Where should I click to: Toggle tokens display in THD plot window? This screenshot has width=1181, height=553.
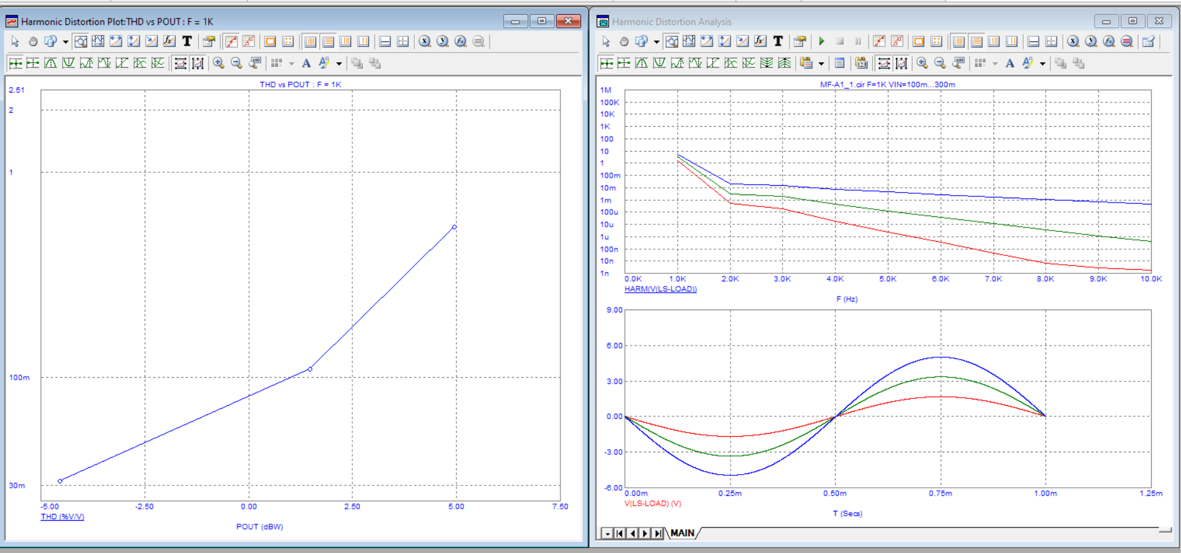249,42
